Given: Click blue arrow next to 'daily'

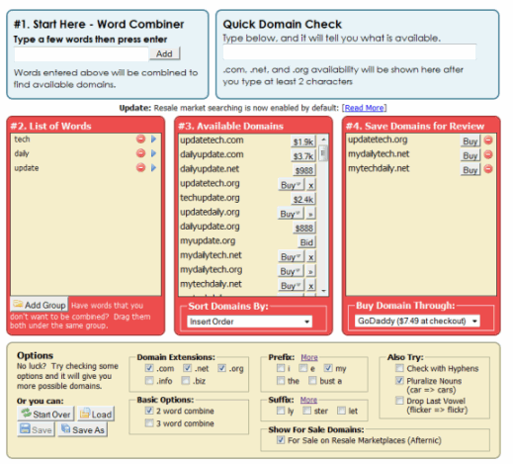Looking at the screenshot, I should [x=153, y=153].
